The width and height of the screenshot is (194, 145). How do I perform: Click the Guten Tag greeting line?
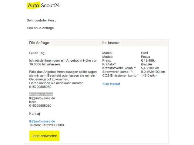tap(37, 53)
